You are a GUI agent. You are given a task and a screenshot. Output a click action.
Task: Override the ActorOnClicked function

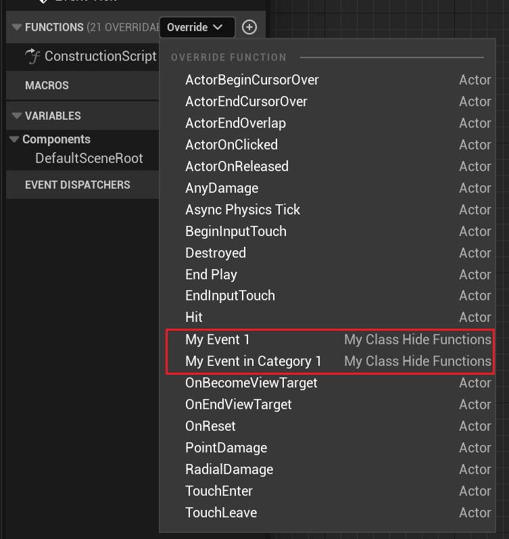[x=231, y=145]
